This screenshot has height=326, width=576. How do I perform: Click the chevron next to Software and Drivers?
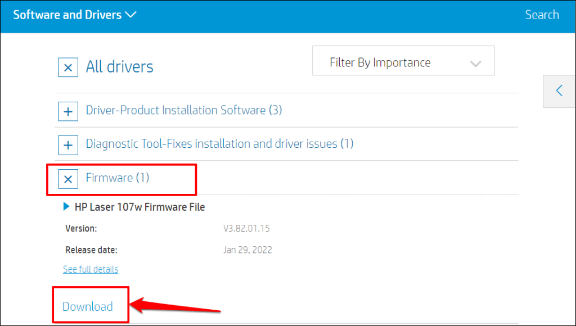pos(130,15)
